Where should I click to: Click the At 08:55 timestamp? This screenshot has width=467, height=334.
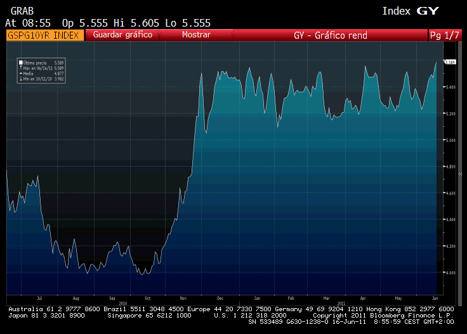tap(28, 23)
